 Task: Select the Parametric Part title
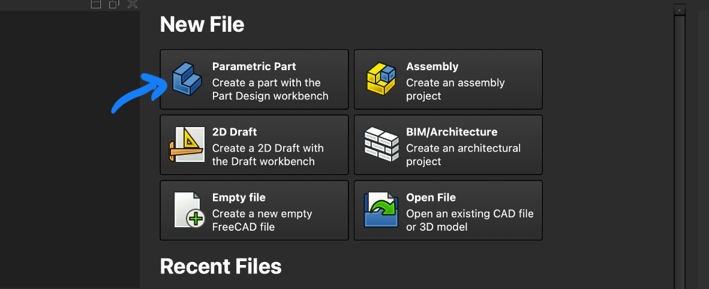pyautogui.click(x=254, y=67)
